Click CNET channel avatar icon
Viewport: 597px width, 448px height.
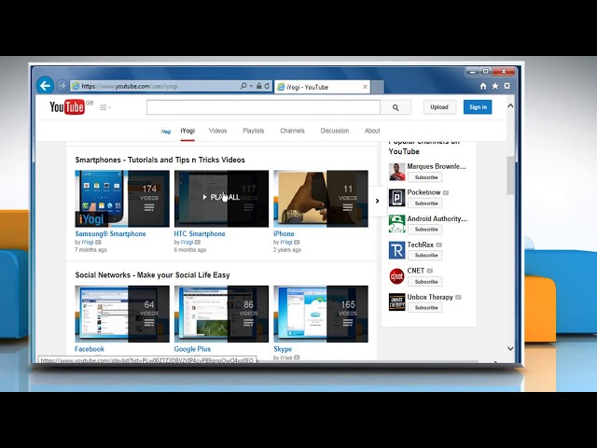point(396,276)
